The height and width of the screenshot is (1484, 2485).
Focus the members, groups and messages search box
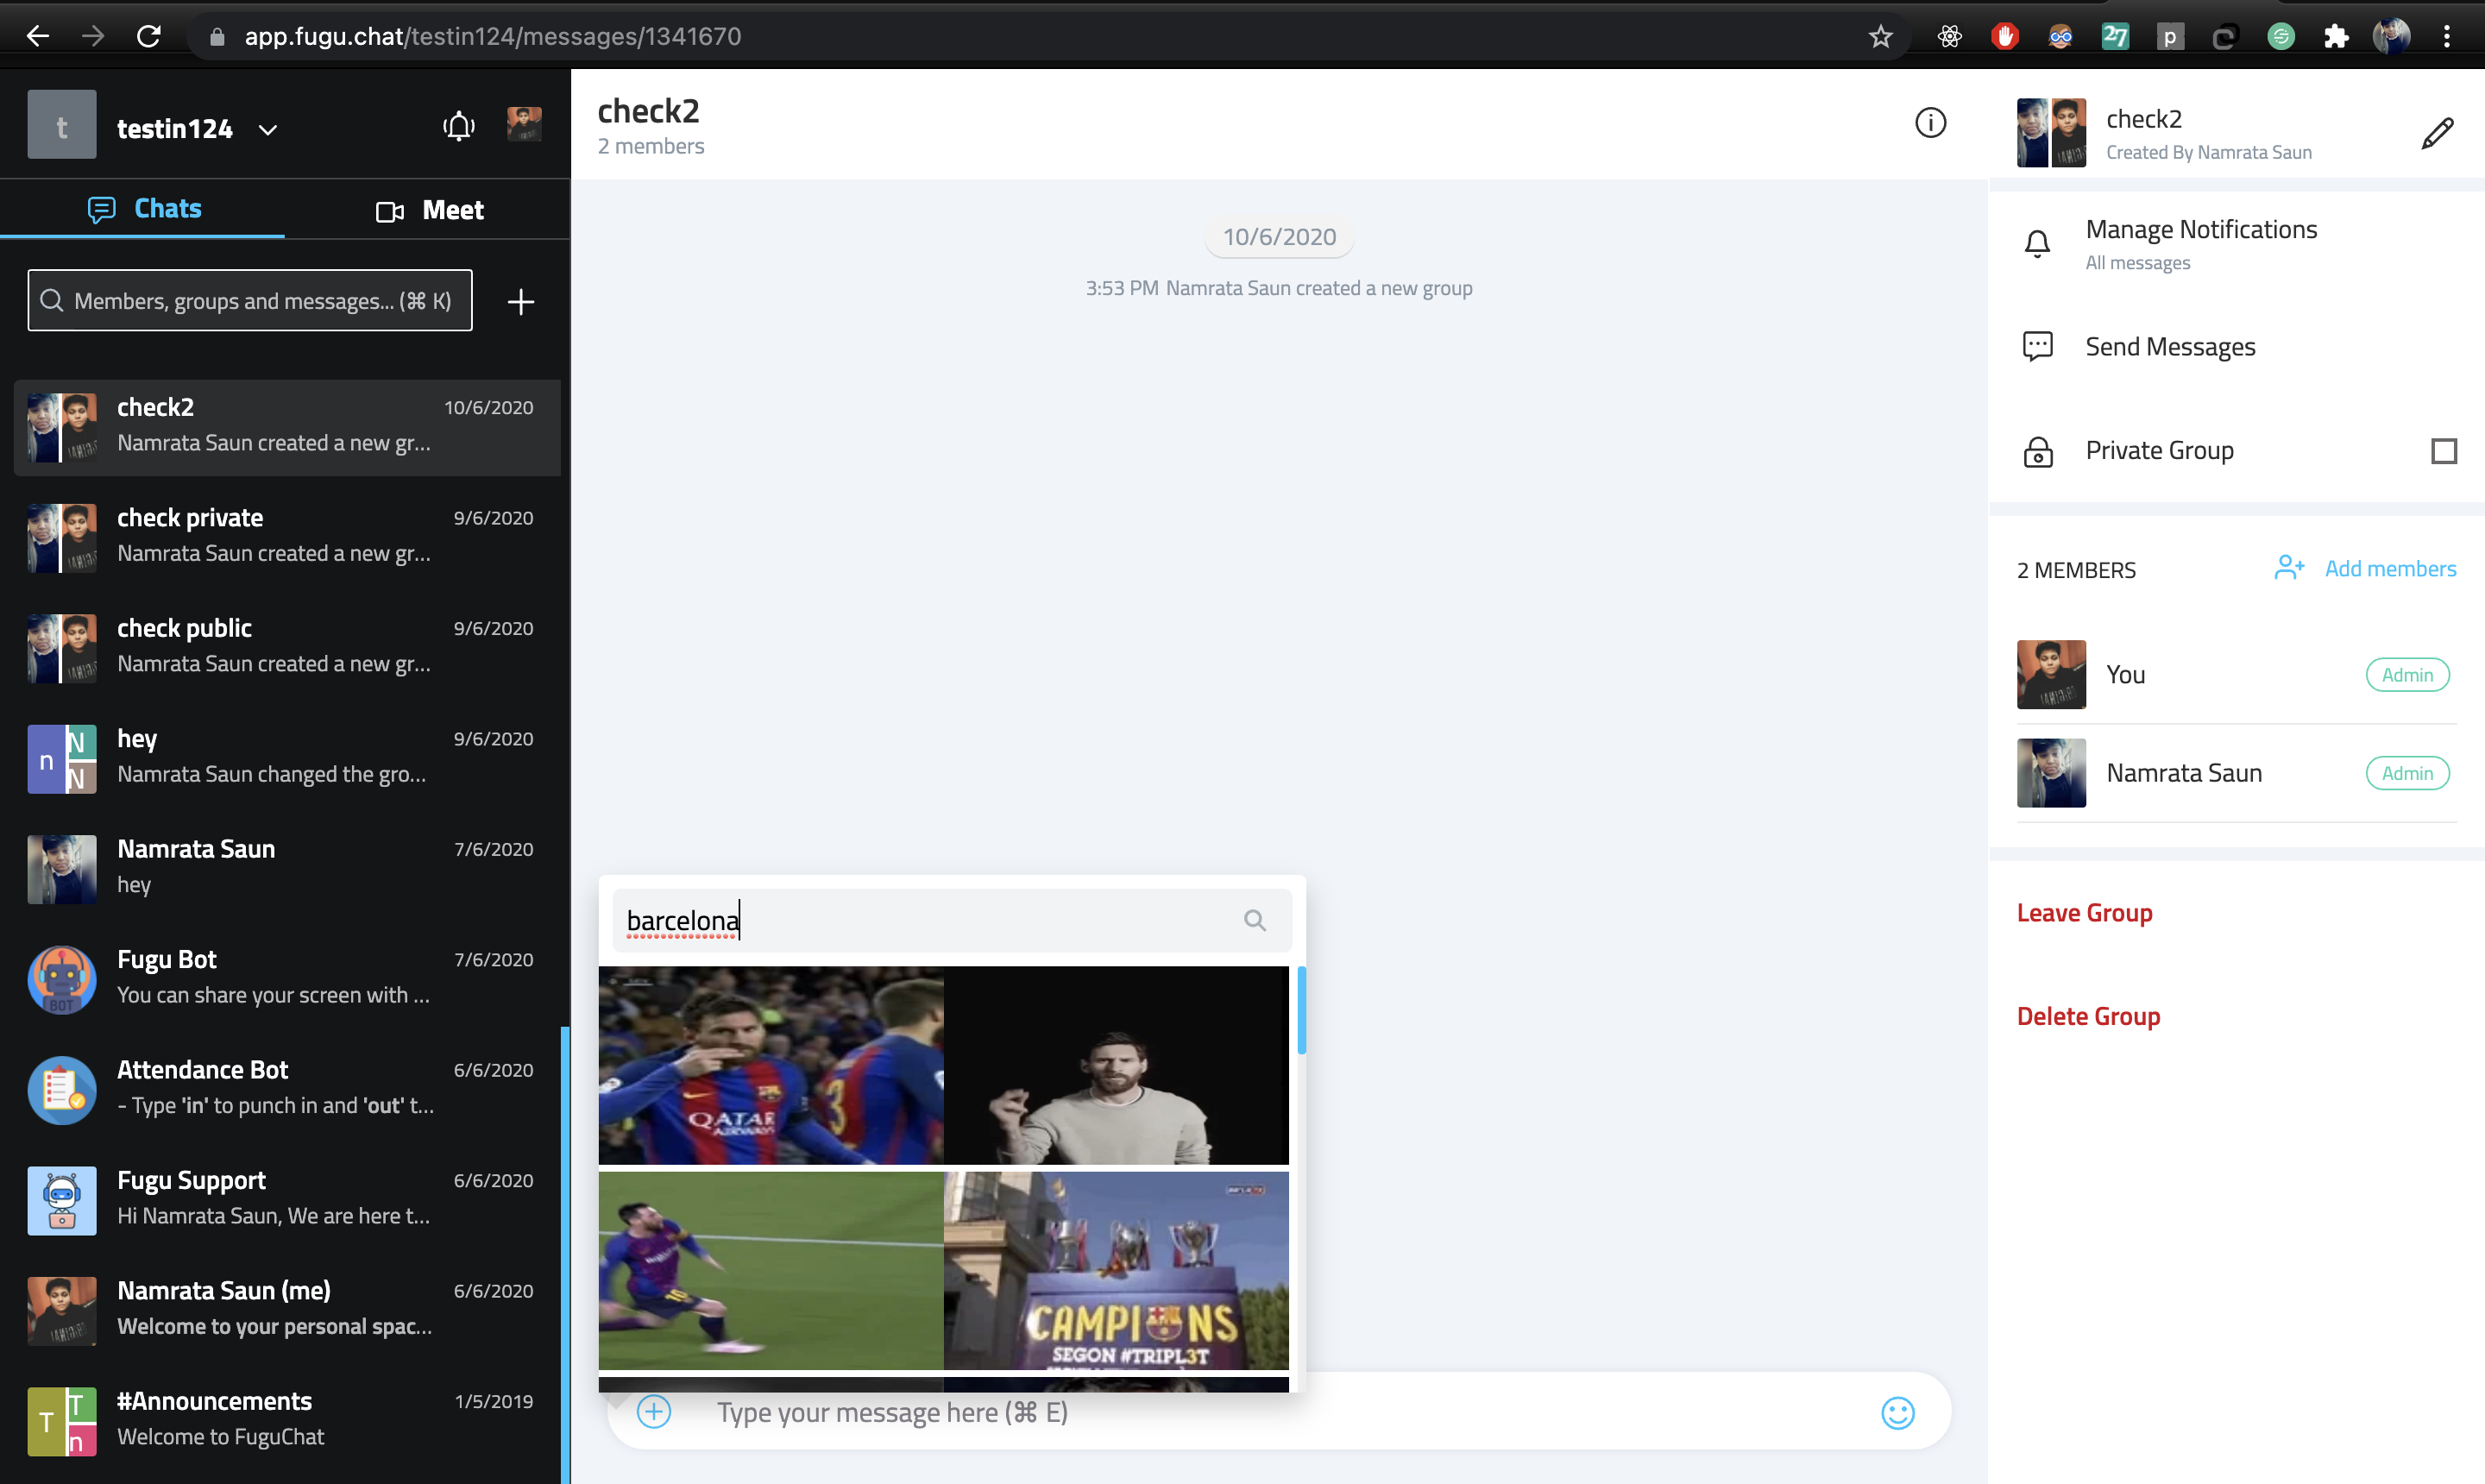coord(250,301)
